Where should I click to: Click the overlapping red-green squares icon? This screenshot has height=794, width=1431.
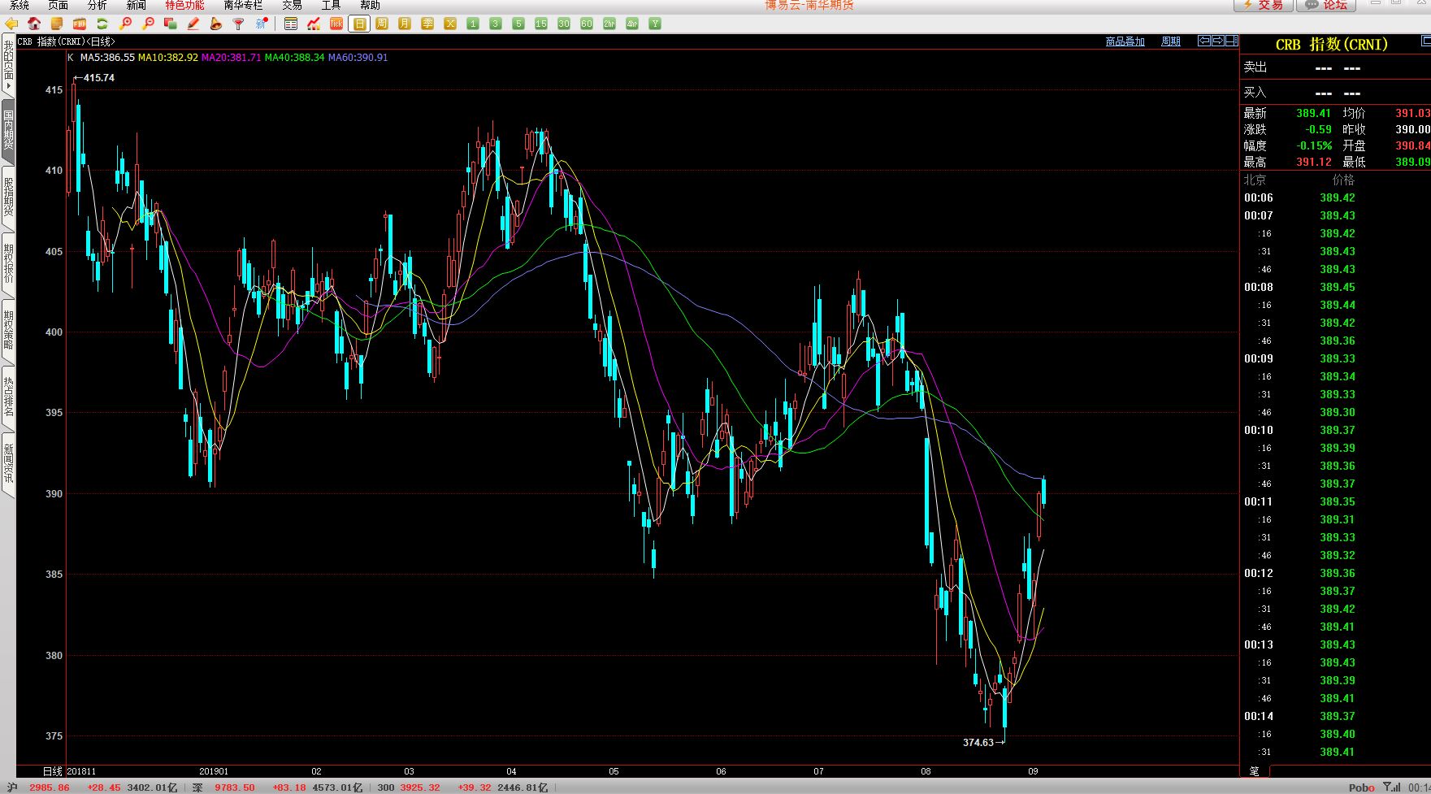pyautogui.click(x=171, y=24)
